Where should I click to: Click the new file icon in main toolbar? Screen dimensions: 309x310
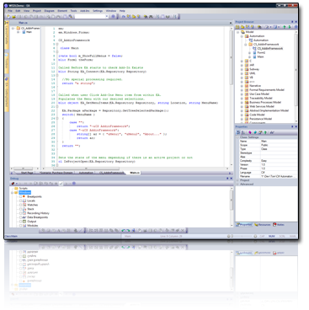[x=8, y=17]
